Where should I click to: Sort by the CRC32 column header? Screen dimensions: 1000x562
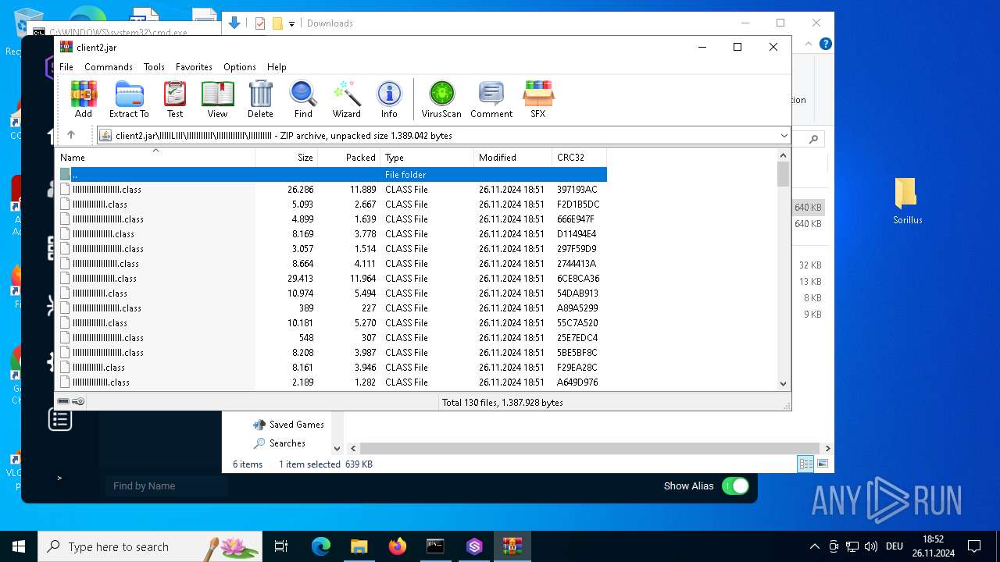[579, 158]
